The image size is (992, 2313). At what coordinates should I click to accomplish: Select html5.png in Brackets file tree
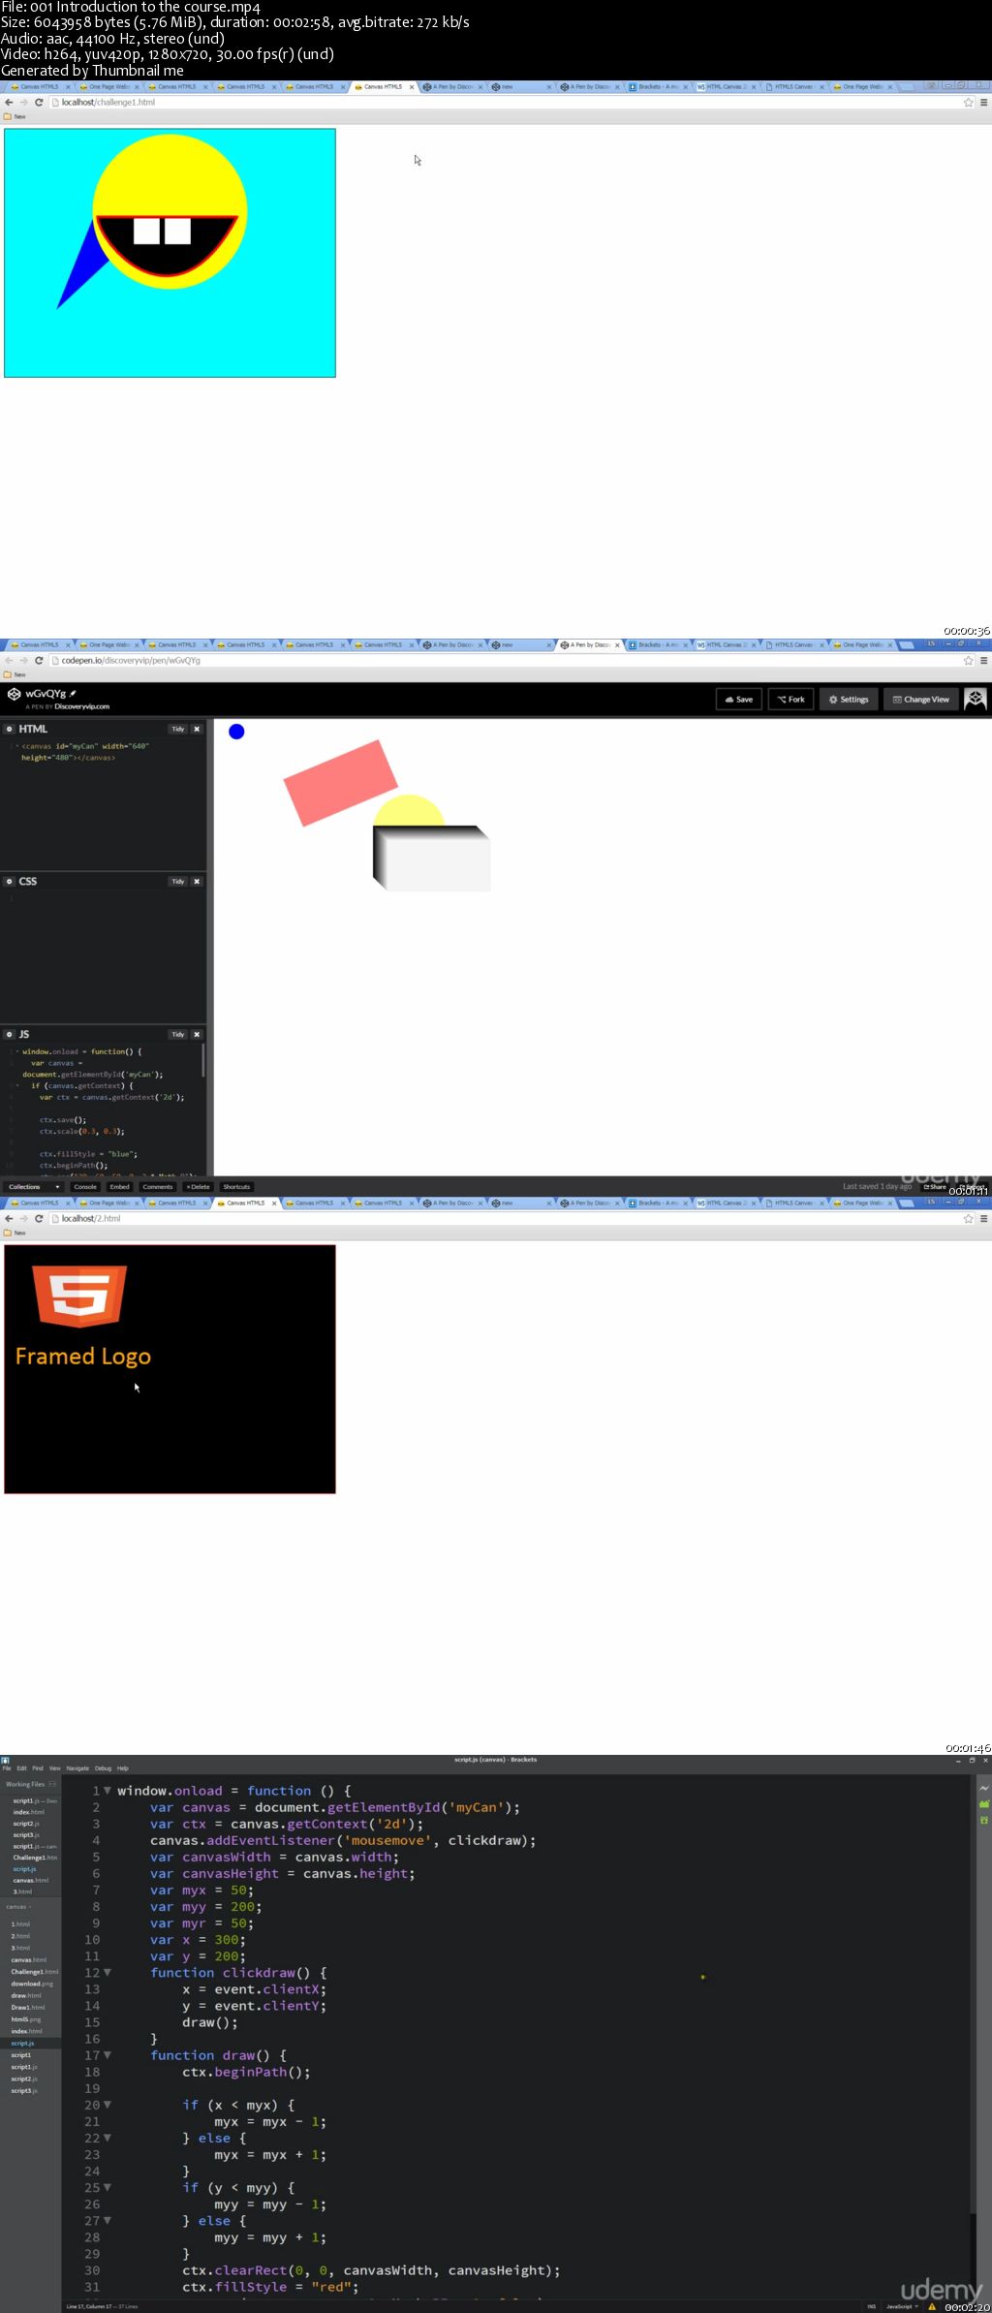click(x=26, y=2019)
